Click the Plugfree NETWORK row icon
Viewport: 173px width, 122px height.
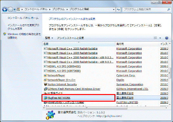click(x=45, y=98)
